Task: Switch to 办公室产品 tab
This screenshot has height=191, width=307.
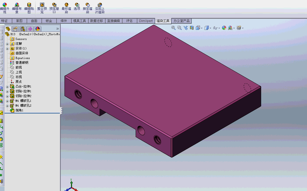Action: [181, 21]
